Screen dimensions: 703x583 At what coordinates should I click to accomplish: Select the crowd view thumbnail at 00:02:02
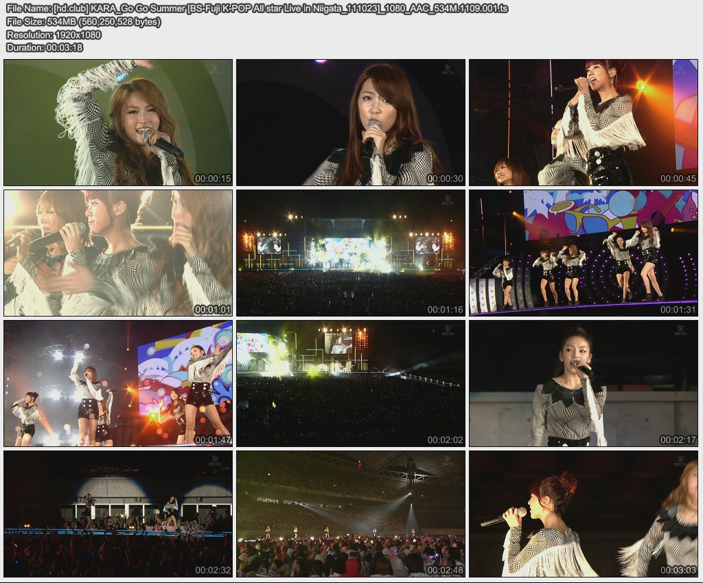[x=351, y=383]
